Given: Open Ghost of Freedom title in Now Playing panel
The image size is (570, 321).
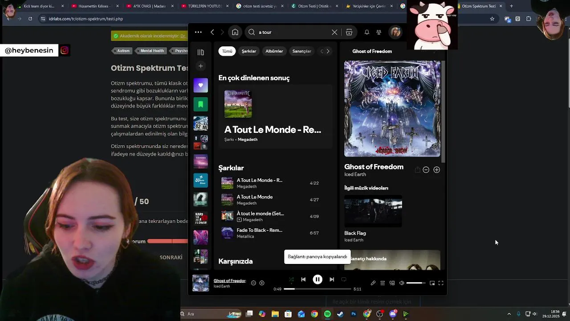Looking at the screenshot, I should click(374, 167).
